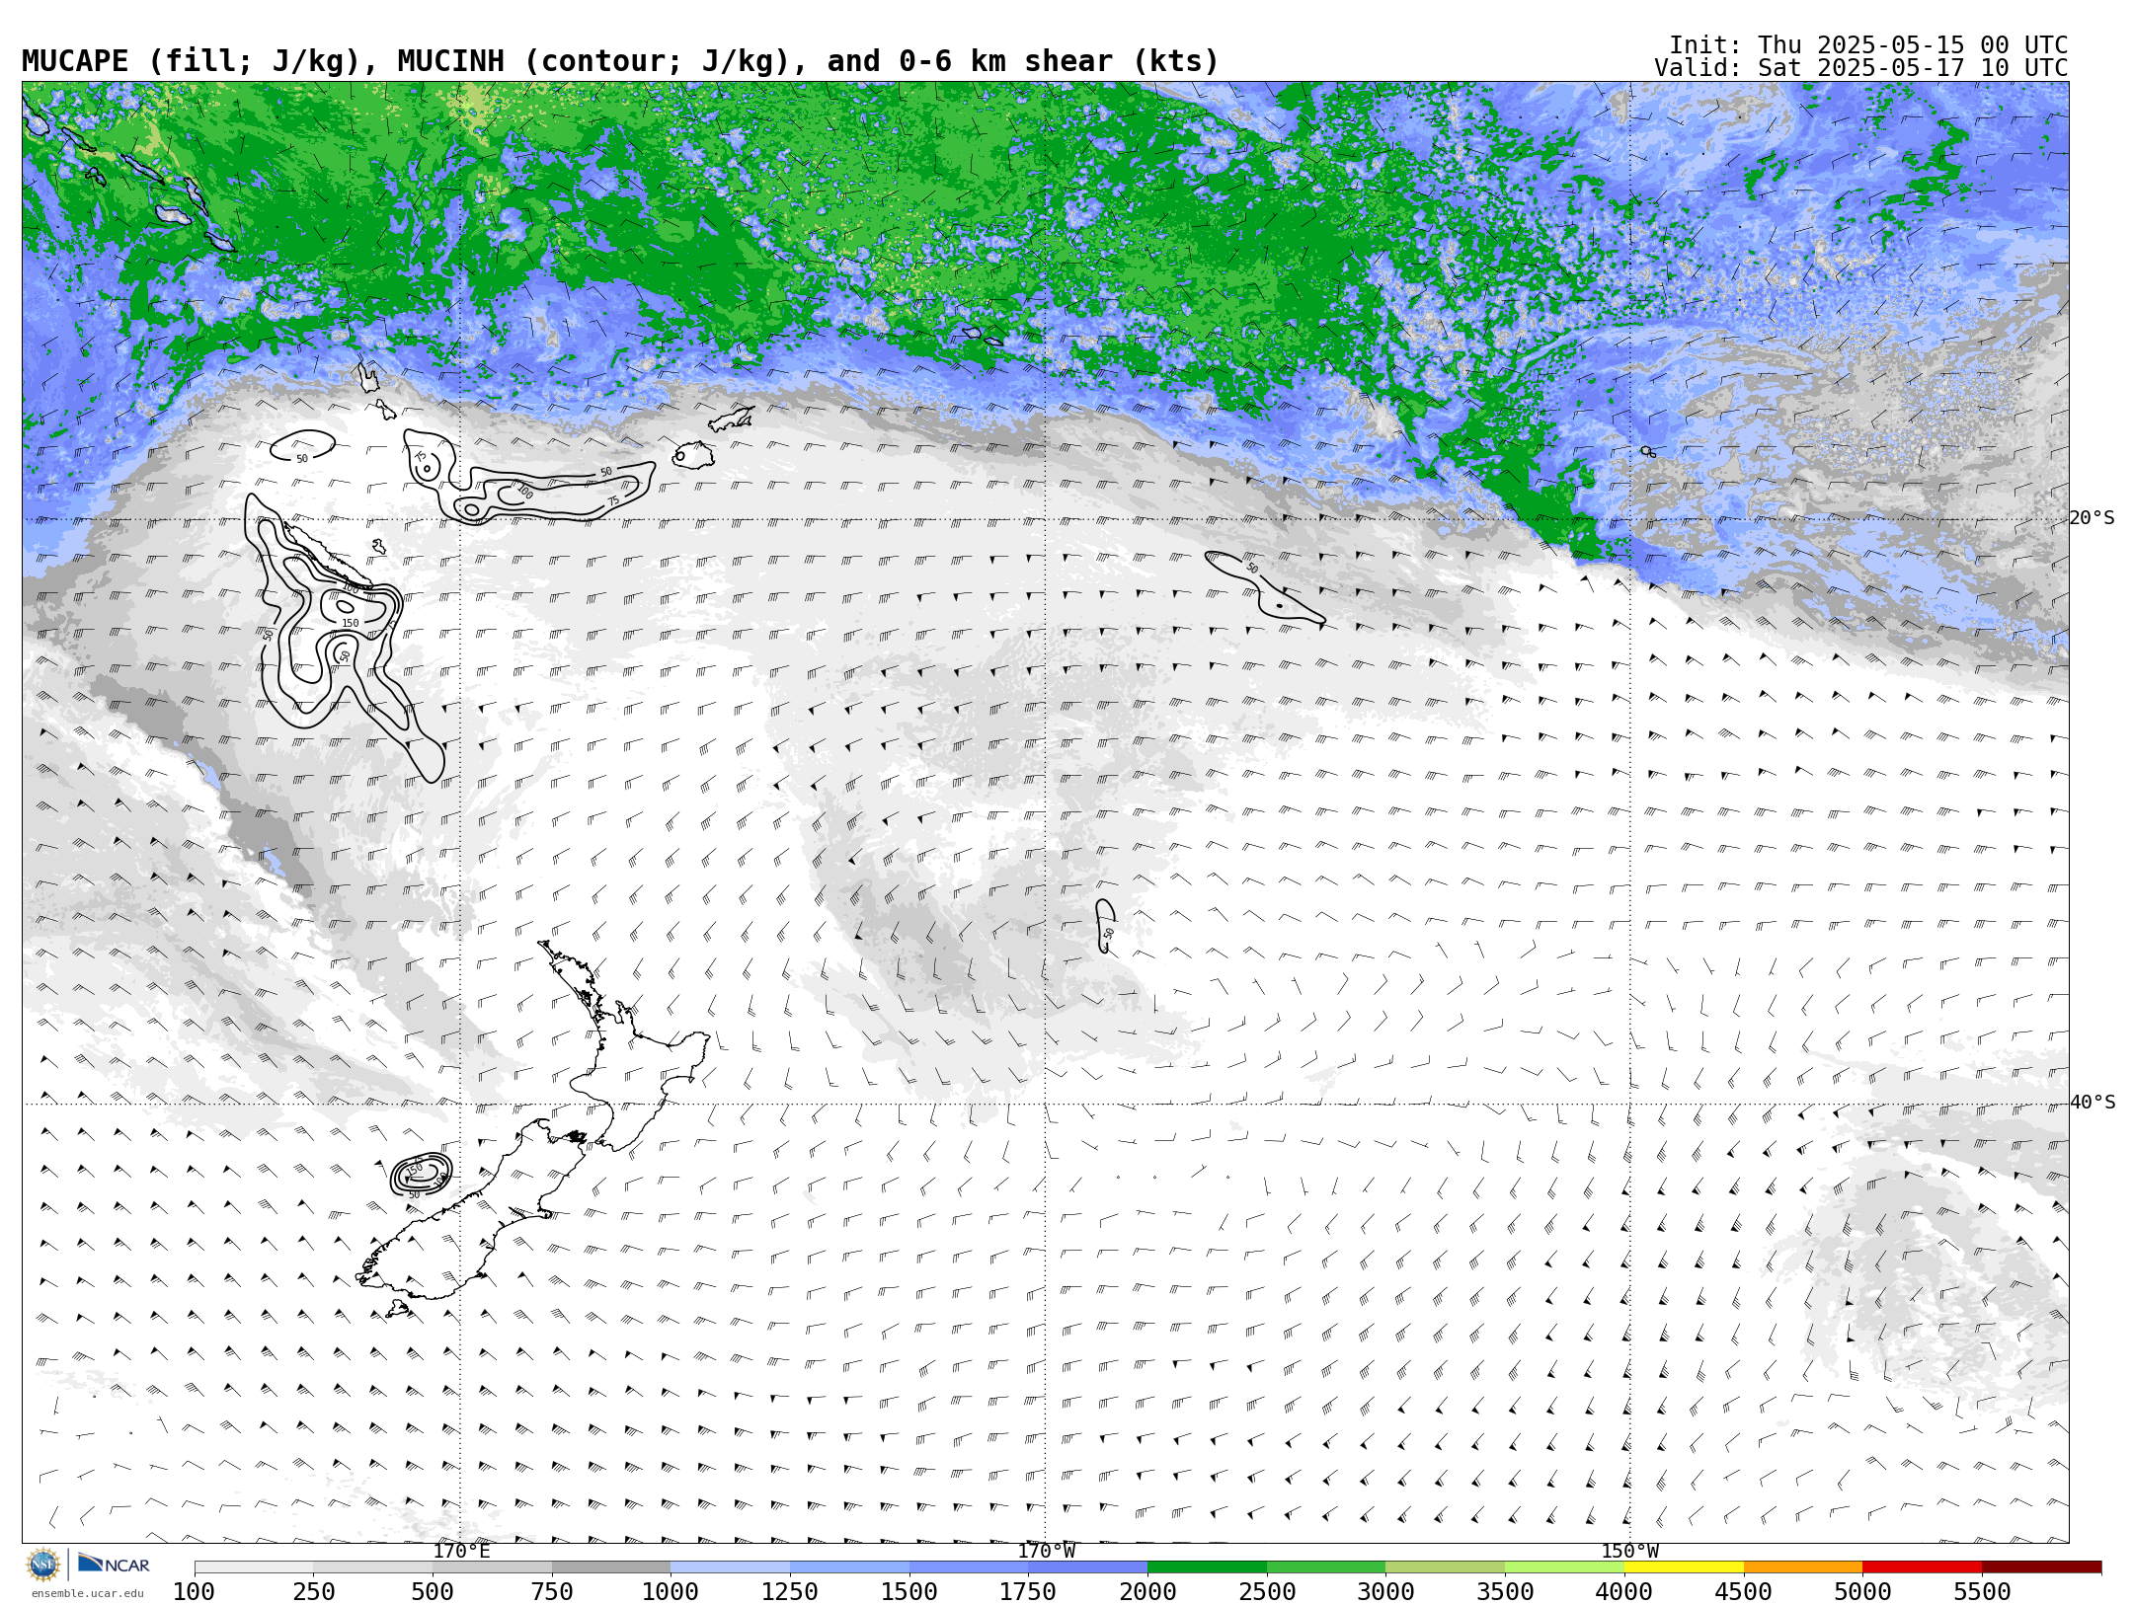Pick the lightest gray 100–250 colorbar swatch

[254, 1567]
